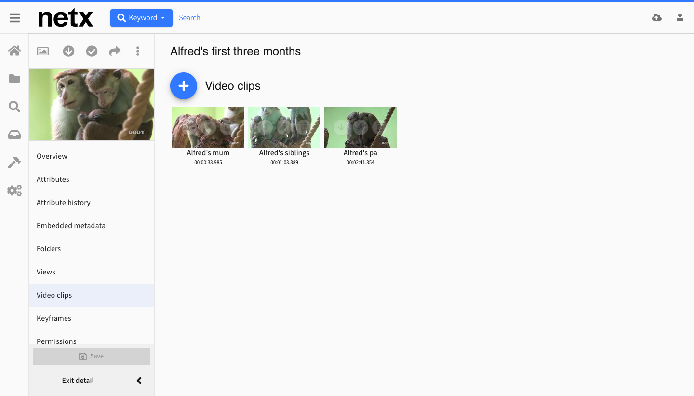Delete the Alfred's pa clip
Image resolution: width=694 pixels, height=396 pixels.
pos(380,127)
